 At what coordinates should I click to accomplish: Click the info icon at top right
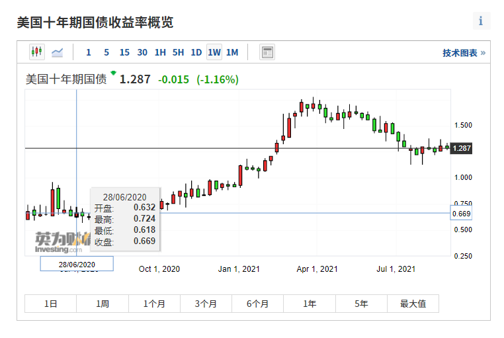pyautogui.click(x=481, y=21)
